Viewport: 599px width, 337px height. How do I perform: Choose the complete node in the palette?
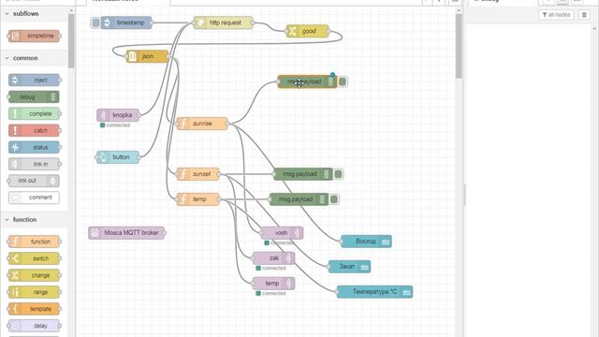34,114
